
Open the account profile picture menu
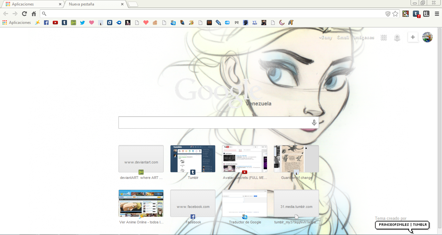(427, 37)
